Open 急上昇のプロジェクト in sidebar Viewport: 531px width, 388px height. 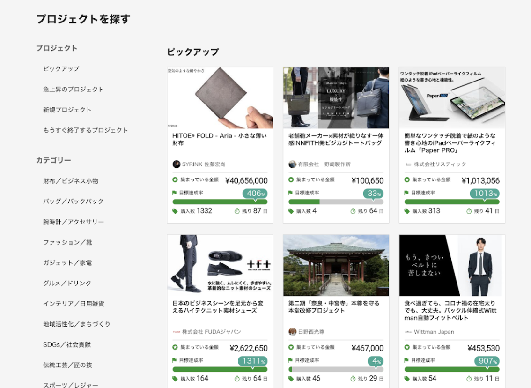pyautogui.click(x=73, y=90)
